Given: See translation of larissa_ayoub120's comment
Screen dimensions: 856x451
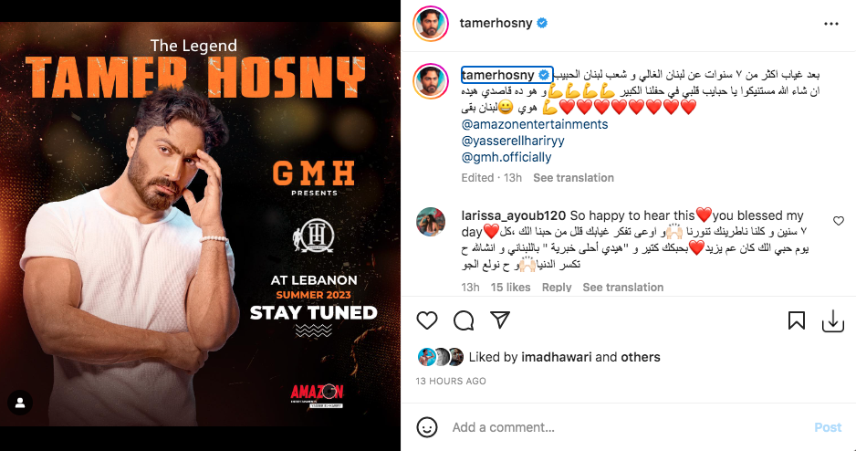Looking at the screenshot, I should (623, 288).
